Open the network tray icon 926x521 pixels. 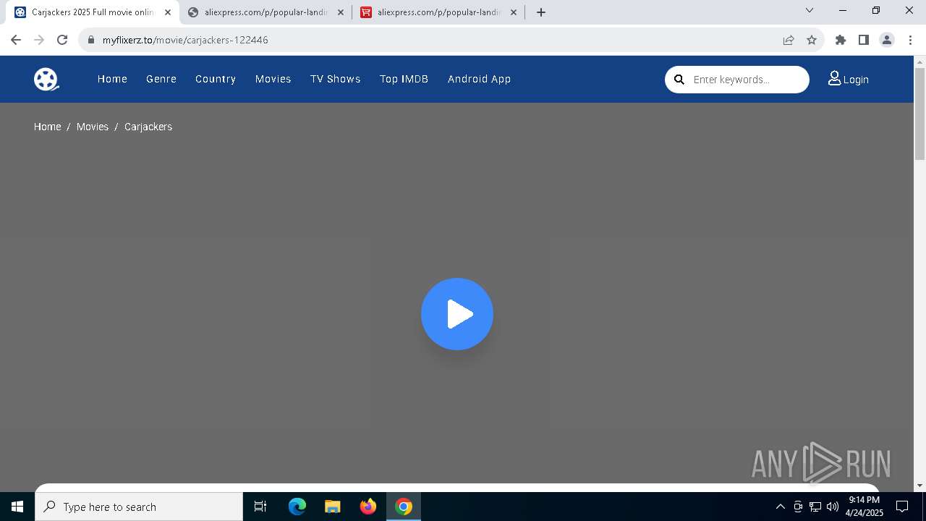point(815,507)
